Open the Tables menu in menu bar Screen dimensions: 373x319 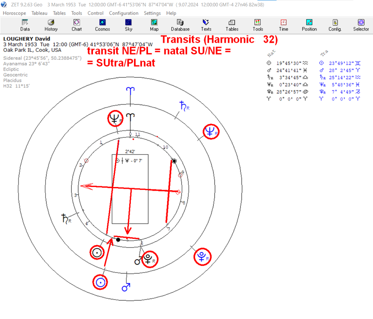59,13
